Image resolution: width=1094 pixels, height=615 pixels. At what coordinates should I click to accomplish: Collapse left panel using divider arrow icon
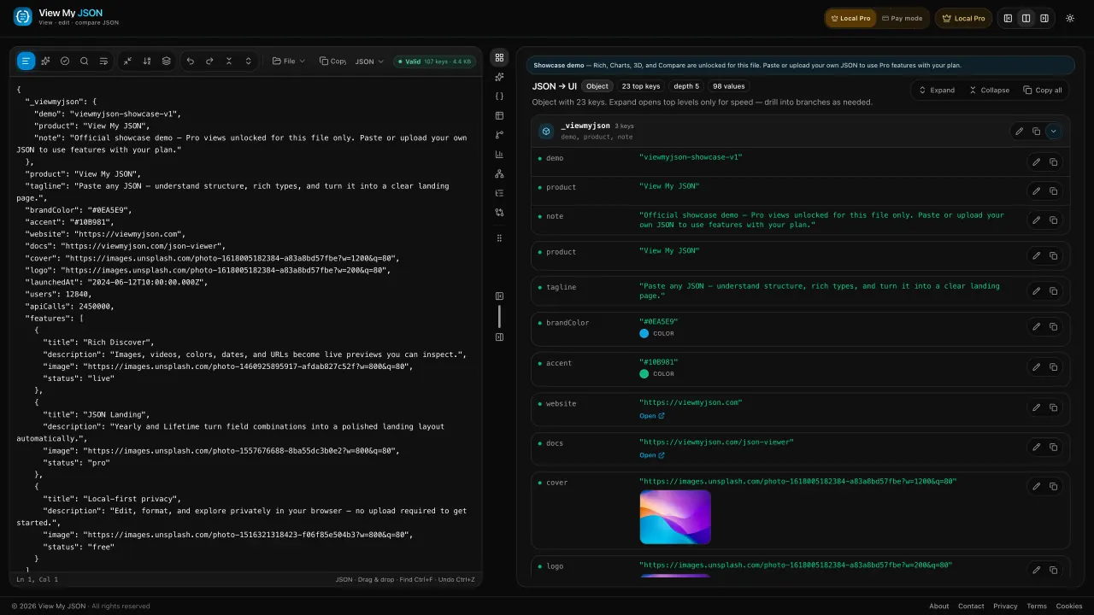(500, 296)
